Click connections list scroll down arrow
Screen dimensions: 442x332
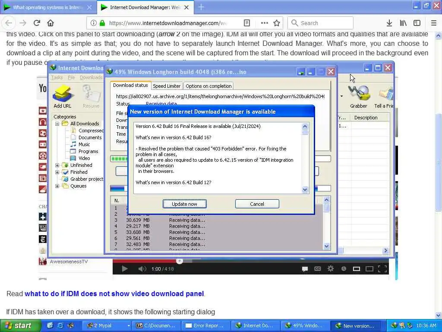click(x=326, y=246)
